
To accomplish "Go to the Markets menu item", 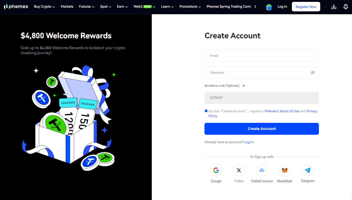I will 67,7.
